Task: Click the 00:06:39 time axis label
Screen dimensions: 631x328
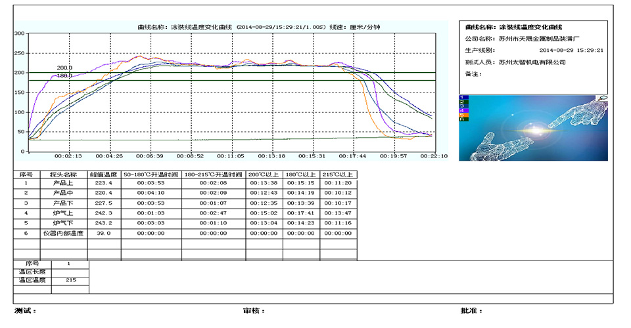Action: click(150, 155)
